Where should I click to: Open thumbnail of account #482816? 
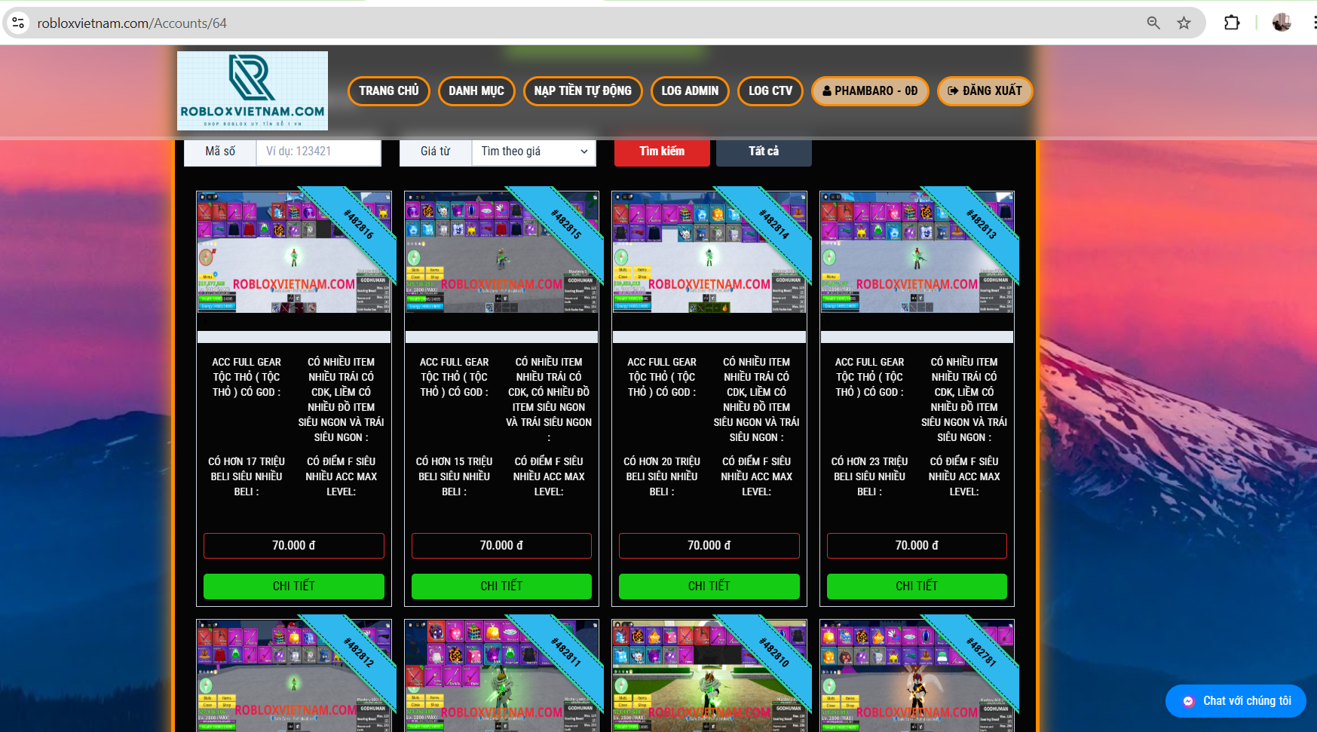tap(294, 253)
